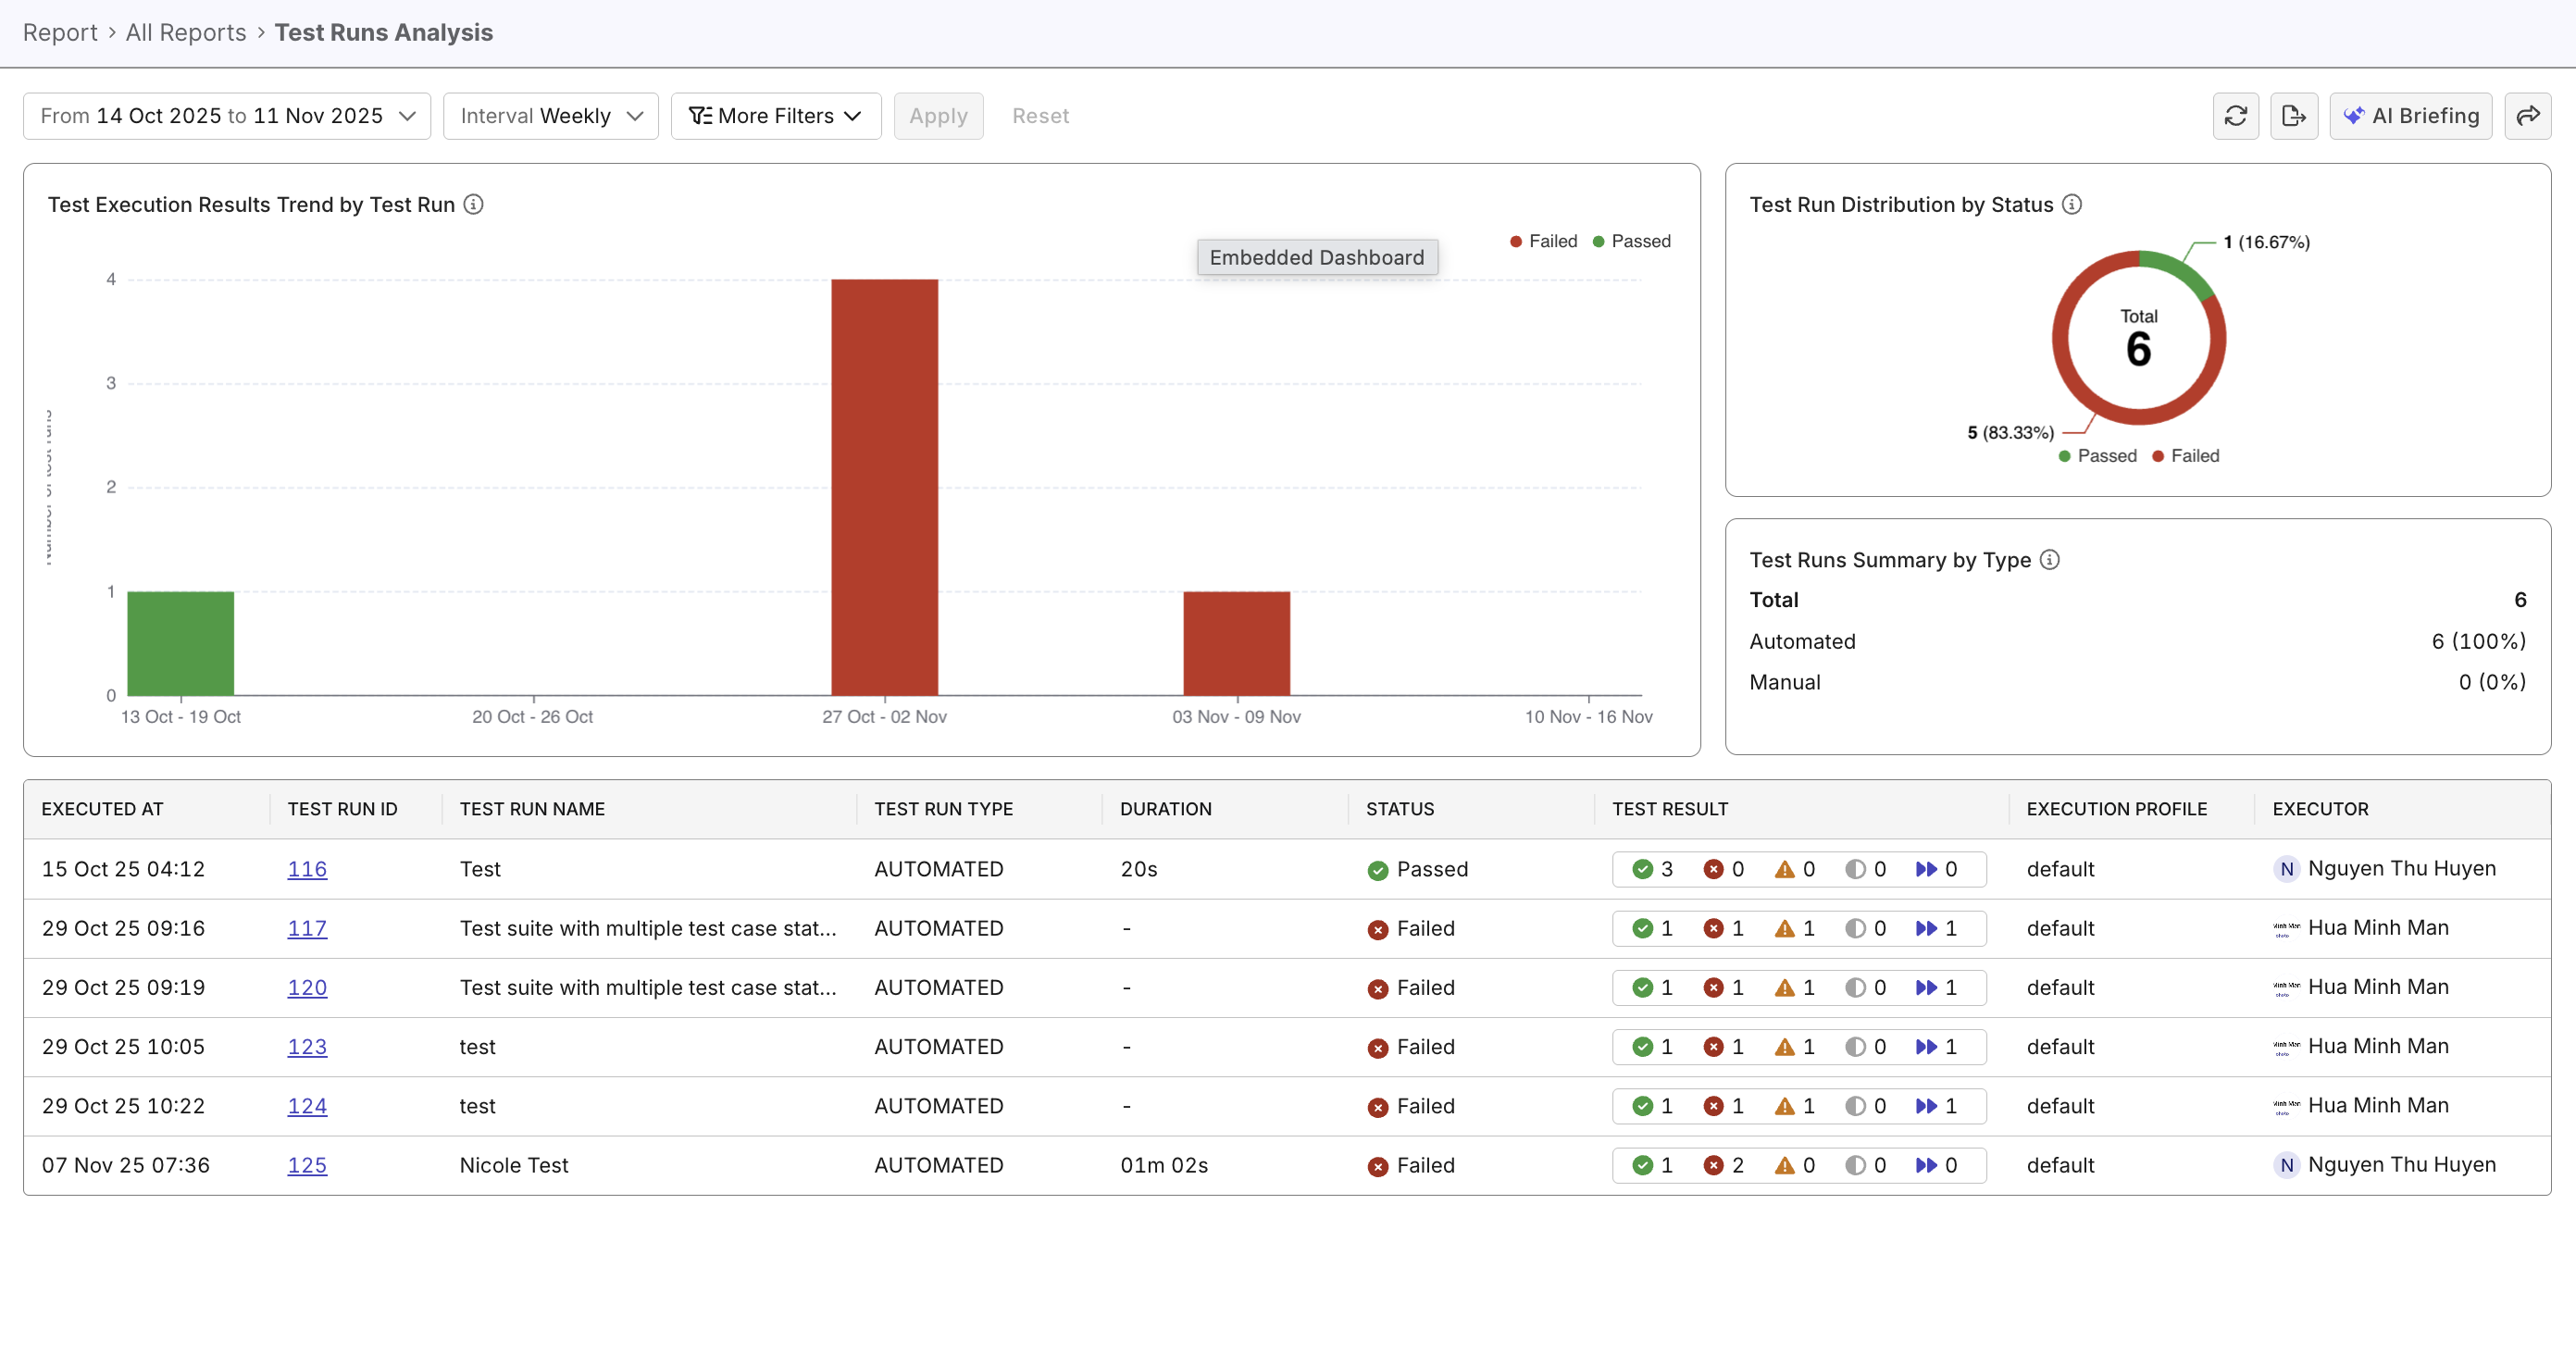The width and height of the screenshot is (2576, 1366).
Task: Click the info icon next to Test Execution Results Trend
Action: [x=473, y=204]
